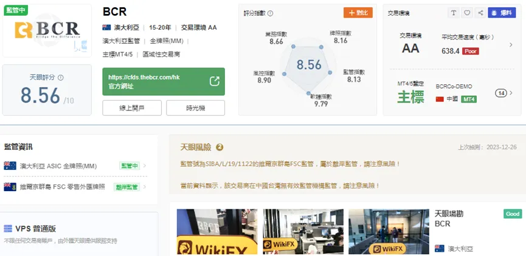Click the 638.4 average speed value
Image resolution: width=526 pixels, height=256 pixels.
tap(451, 51)
